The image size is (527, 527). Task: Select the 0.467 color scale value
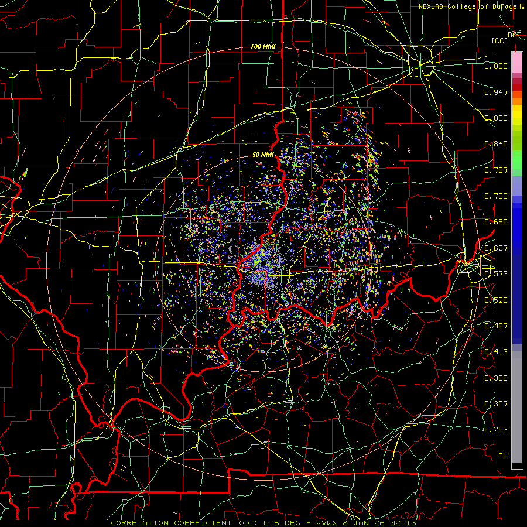click(x=496, y=326)
